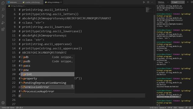
Task: Click the editor minimap preview
Action: (x=149, y=10)
